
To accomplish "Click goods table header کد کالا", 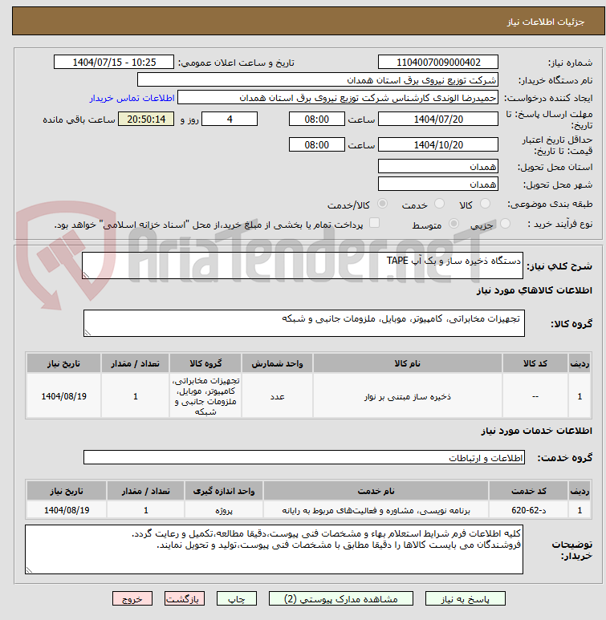I will tap(535, 363).
